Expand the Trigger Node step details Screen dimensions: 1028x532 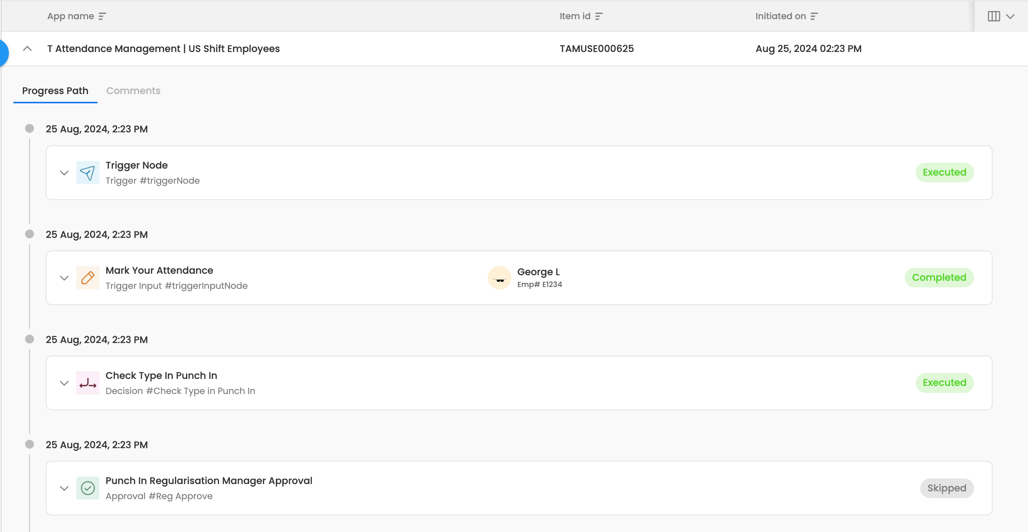click(x=64, y=173)
